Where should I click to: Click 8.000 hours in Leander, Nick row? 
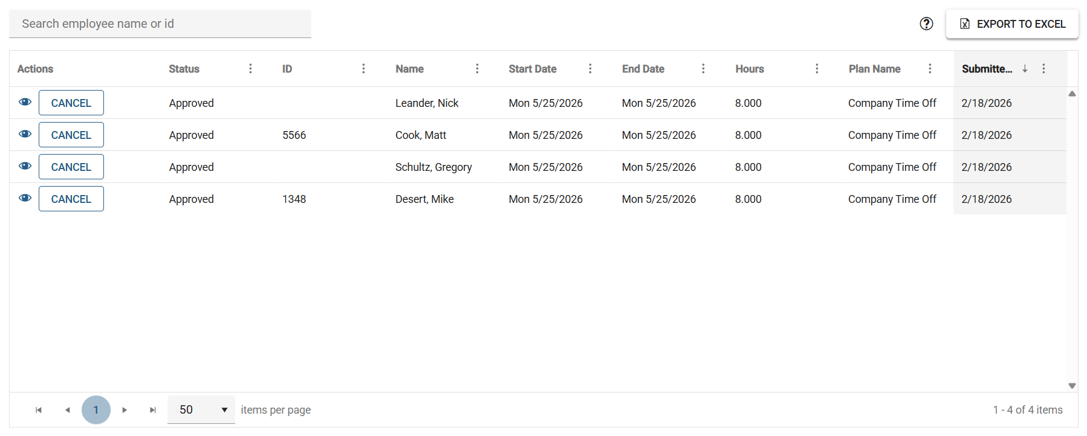pos(748,103)
